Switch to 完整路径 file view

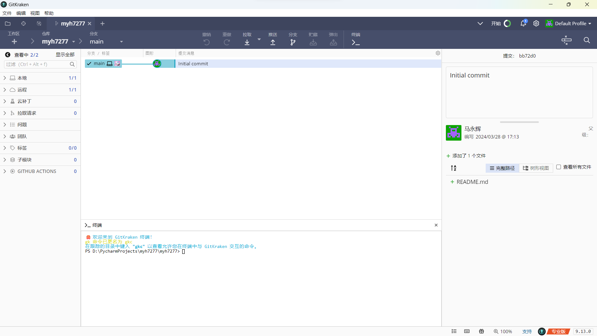(x=502, y=168)
